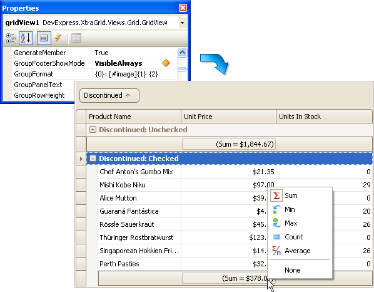The height and width of the screenshot is (292, 374).
Task: Open the Property Pages icon
Action: click(76, 38)
